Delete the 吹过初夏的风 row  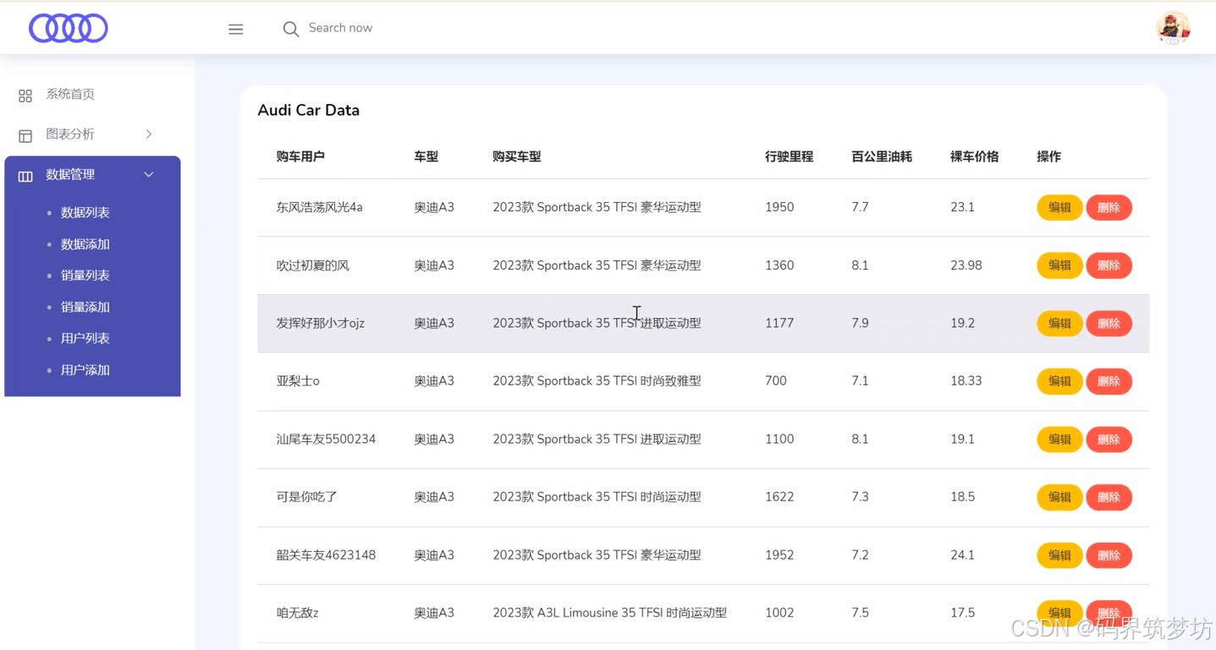click(x=1109, y=265)
